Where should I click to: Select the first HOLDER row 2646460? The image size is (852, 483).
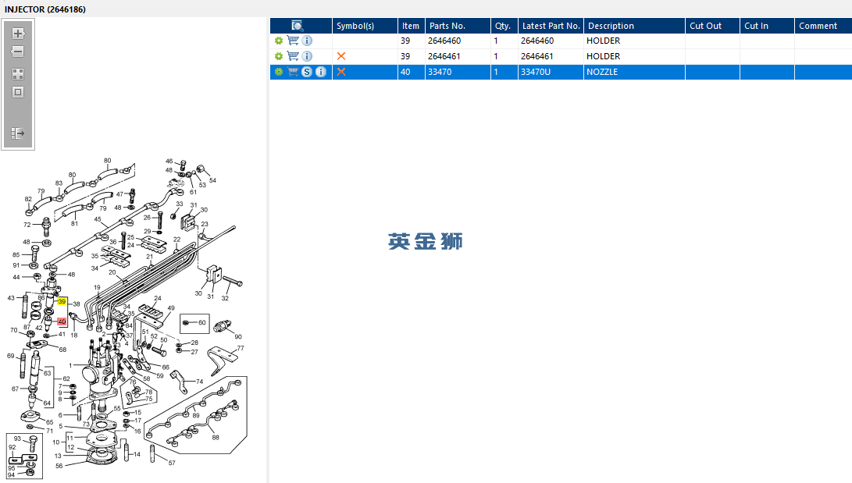(561, 41)
